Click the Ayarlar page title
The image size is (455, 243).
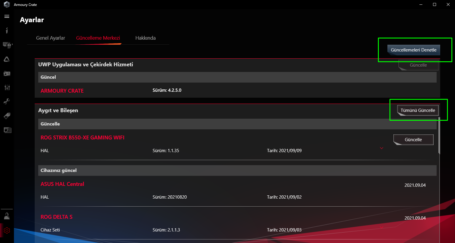coord(32,20)
